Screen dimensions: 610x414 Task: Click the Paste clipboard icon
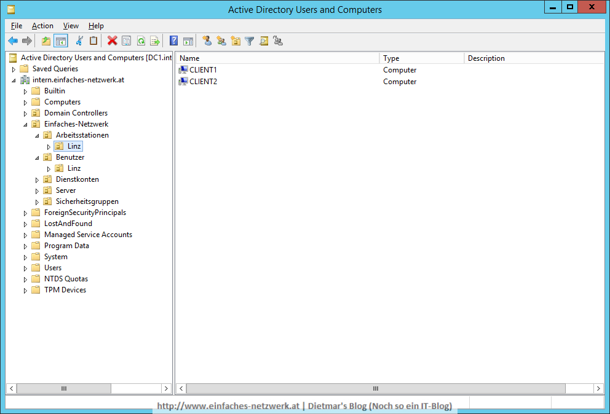coord(93,41)
